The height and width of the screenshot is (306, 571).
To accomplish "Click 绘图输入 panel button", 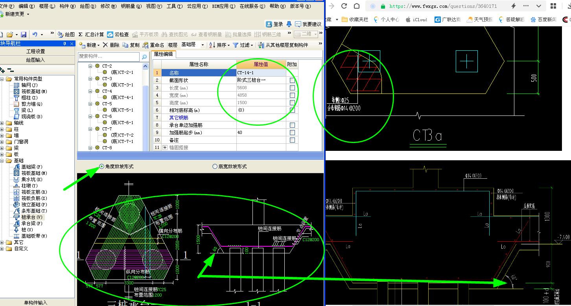I will tap(36, 60).
